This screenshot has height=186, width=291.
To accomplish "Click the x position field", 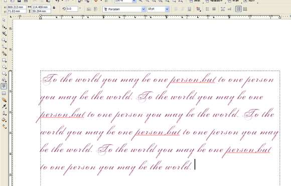I will click(17, 7).
